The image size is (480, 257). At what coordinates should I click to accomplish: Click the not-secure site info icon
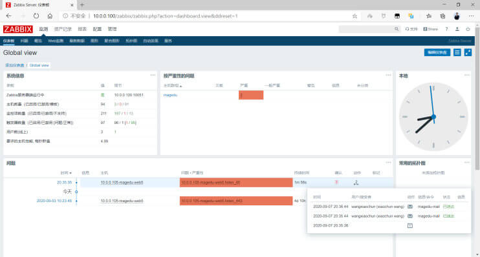pos(65,16)
